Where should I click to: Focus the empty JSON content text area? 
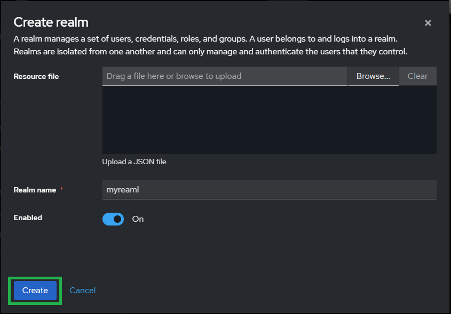[x=269, y=120]
